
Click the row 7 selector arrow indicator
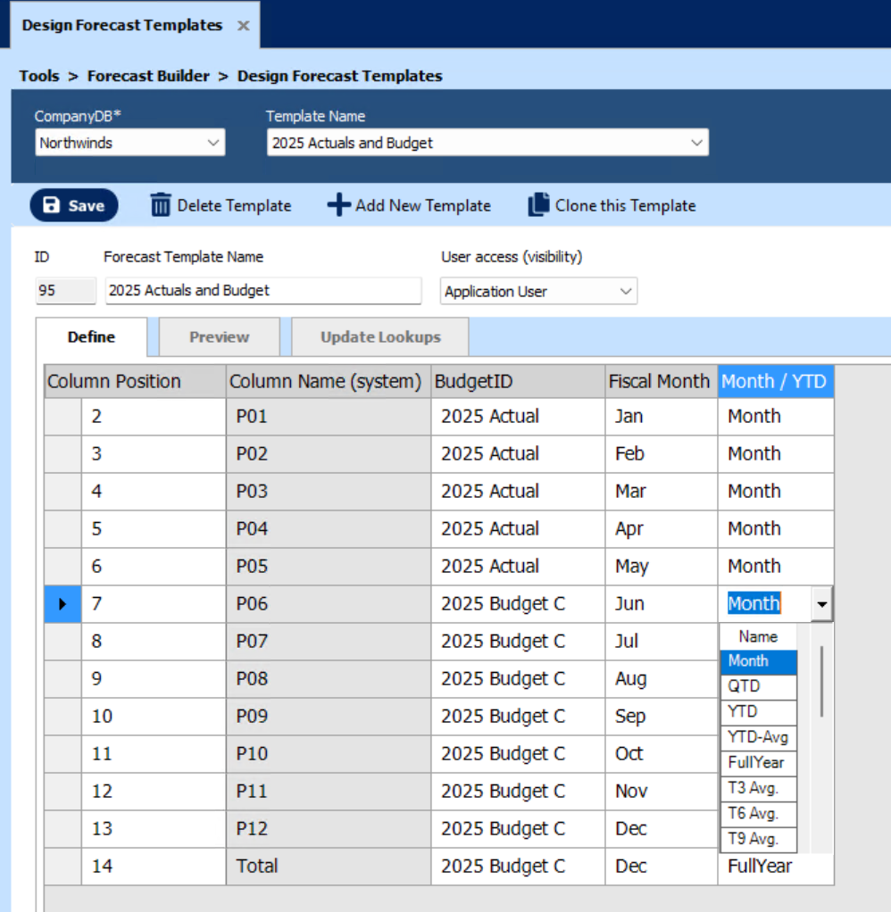pyautogui.click(x=62, y=604)
